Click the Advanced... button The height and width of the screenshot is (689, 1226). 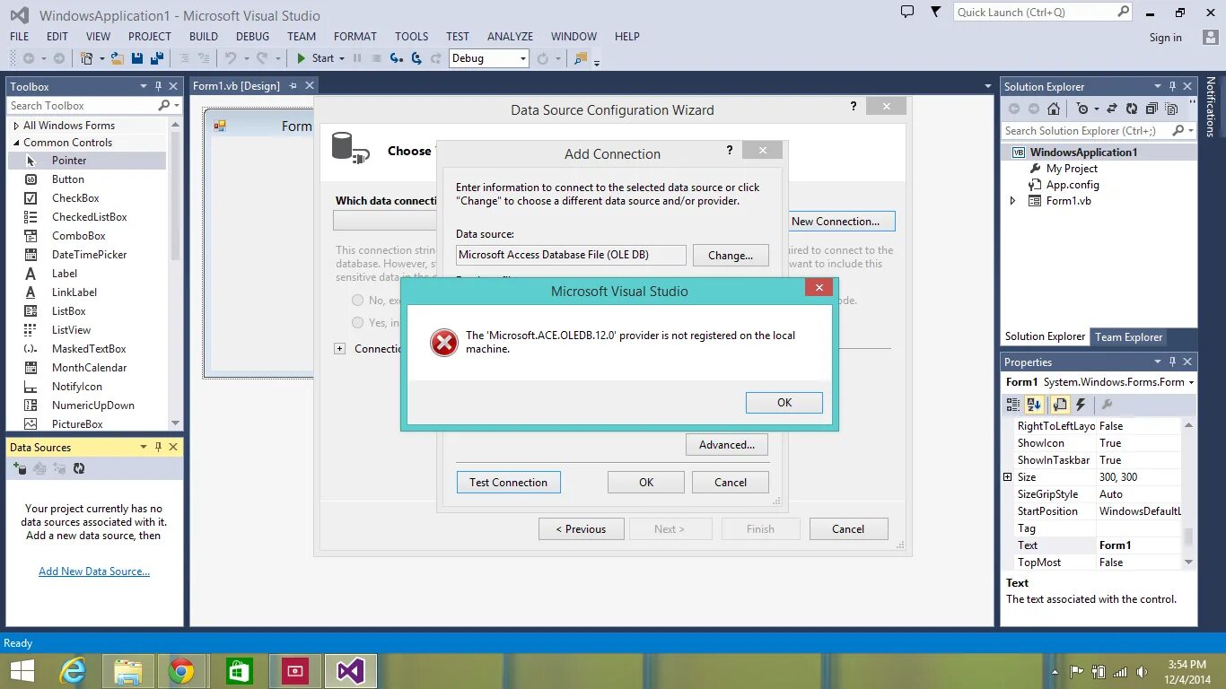point(727,445)
